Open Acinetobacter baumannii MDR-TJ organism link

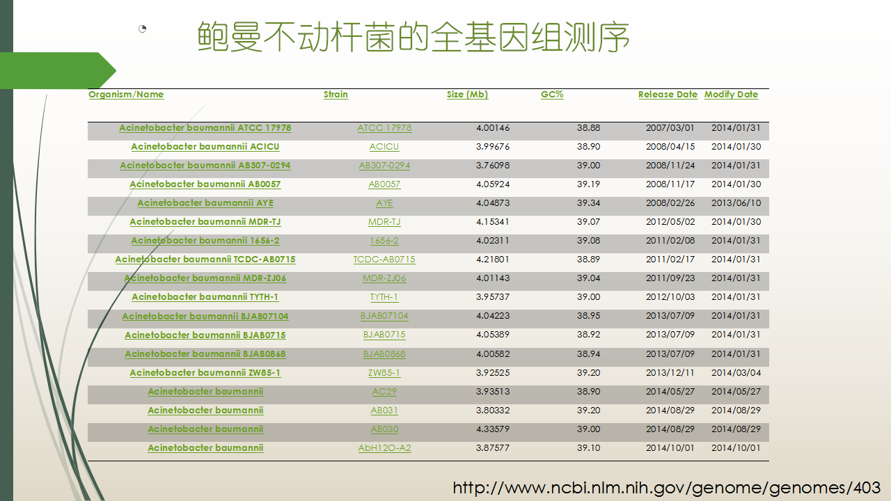pyautogui.click(x=205, y=222)
